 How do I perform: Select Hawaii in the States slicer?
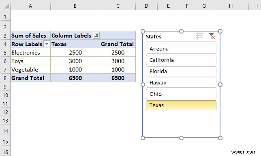pyautogui.click(x=181, y=82)
